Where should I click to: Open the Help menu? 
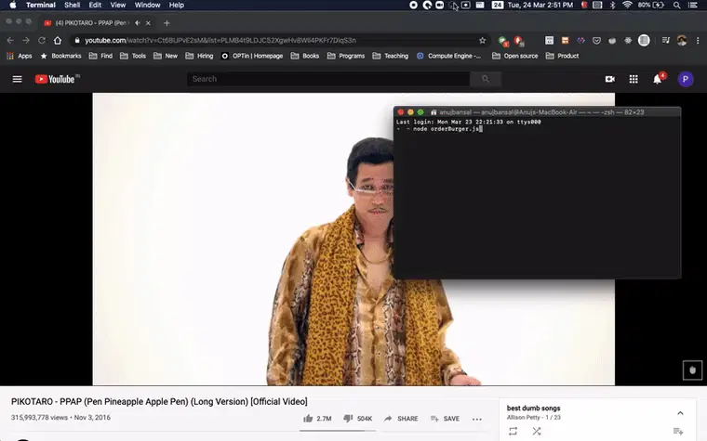point(177,5)
